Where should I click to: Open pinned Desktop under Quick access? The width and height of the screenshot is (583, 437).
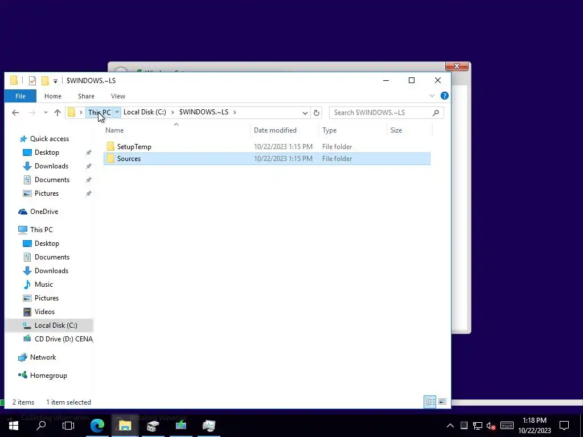pos(47,152)
